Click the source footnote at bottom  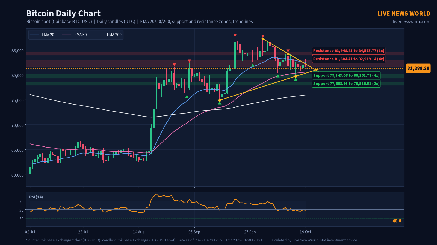(192, 240)
